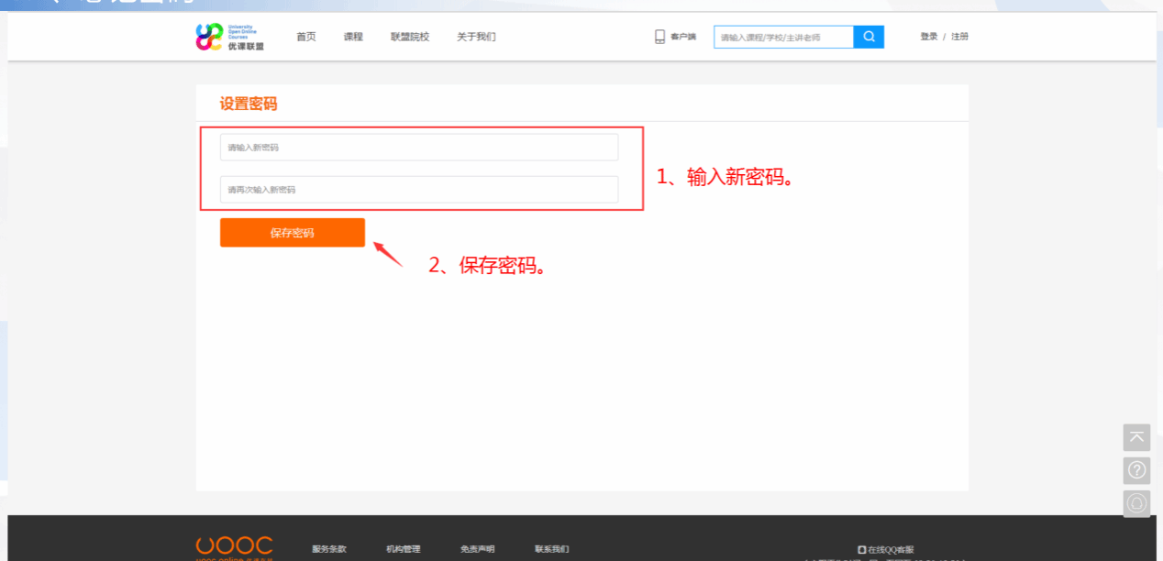
Task: Click the 优课联盟 logo in the header
Action: 229,37
